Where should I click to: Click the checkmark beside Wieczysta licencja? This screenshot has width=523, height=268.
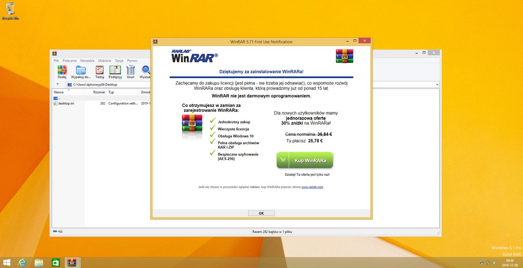click(212, 128)
